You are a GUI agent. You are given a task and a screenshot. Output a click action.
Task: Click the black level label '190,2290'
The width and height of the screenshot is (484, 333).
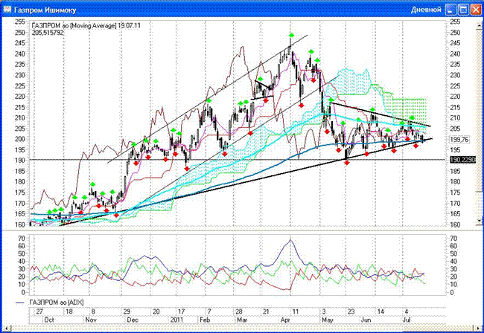click(x=462, y=160)
